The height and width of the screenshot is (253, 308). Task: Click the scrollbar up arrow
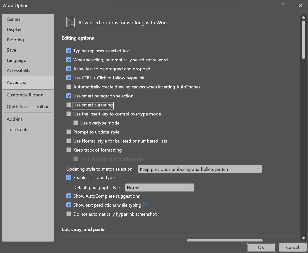[x=303, y=17]
